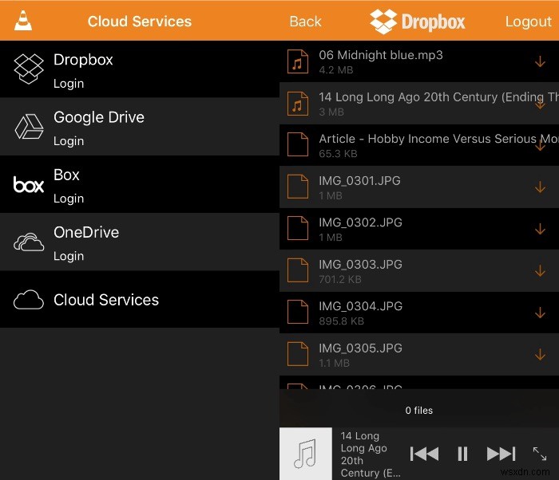This screenshot has width=559, height=480.
Task: Tap the OneDrive cloud icon
Action: click(29, 242)
